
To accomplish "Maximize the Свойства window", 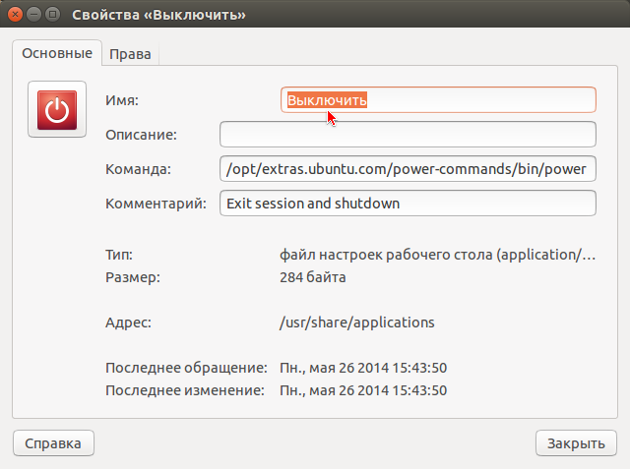I will [x=52, y=15].
